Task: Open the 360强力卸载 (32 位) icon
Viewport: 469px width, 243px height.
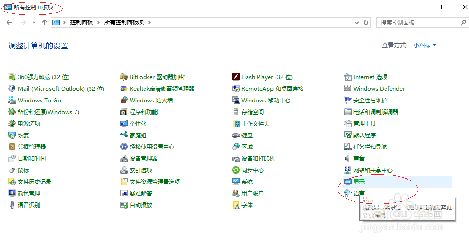Action: coord(12,77)
